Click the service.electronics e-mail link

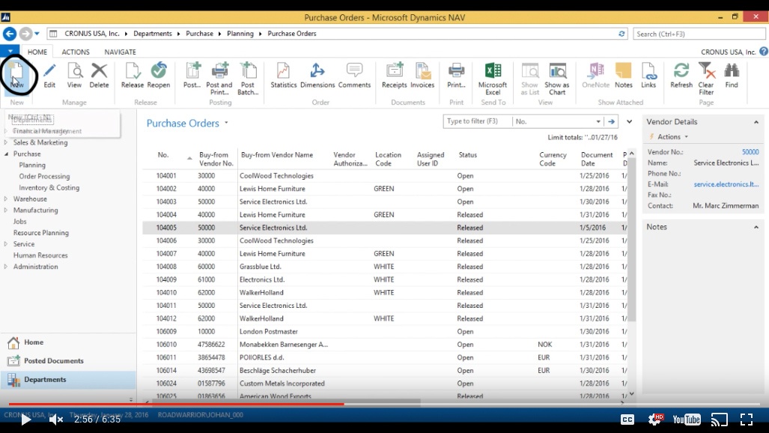click(x=726, y=184)
